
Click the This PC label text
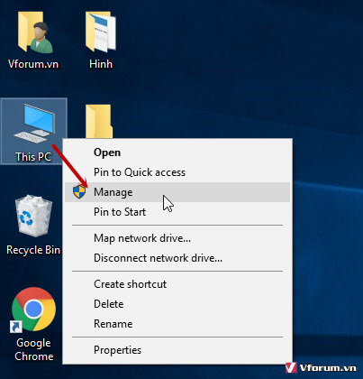click(33, 157)
